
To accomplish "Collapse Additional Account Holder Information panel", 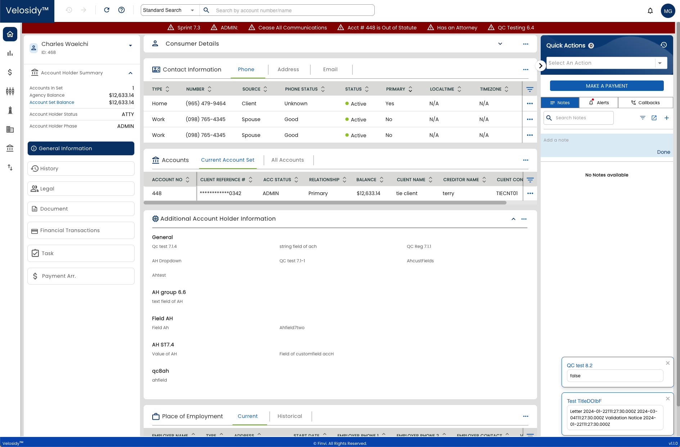I will pos(513,218).
